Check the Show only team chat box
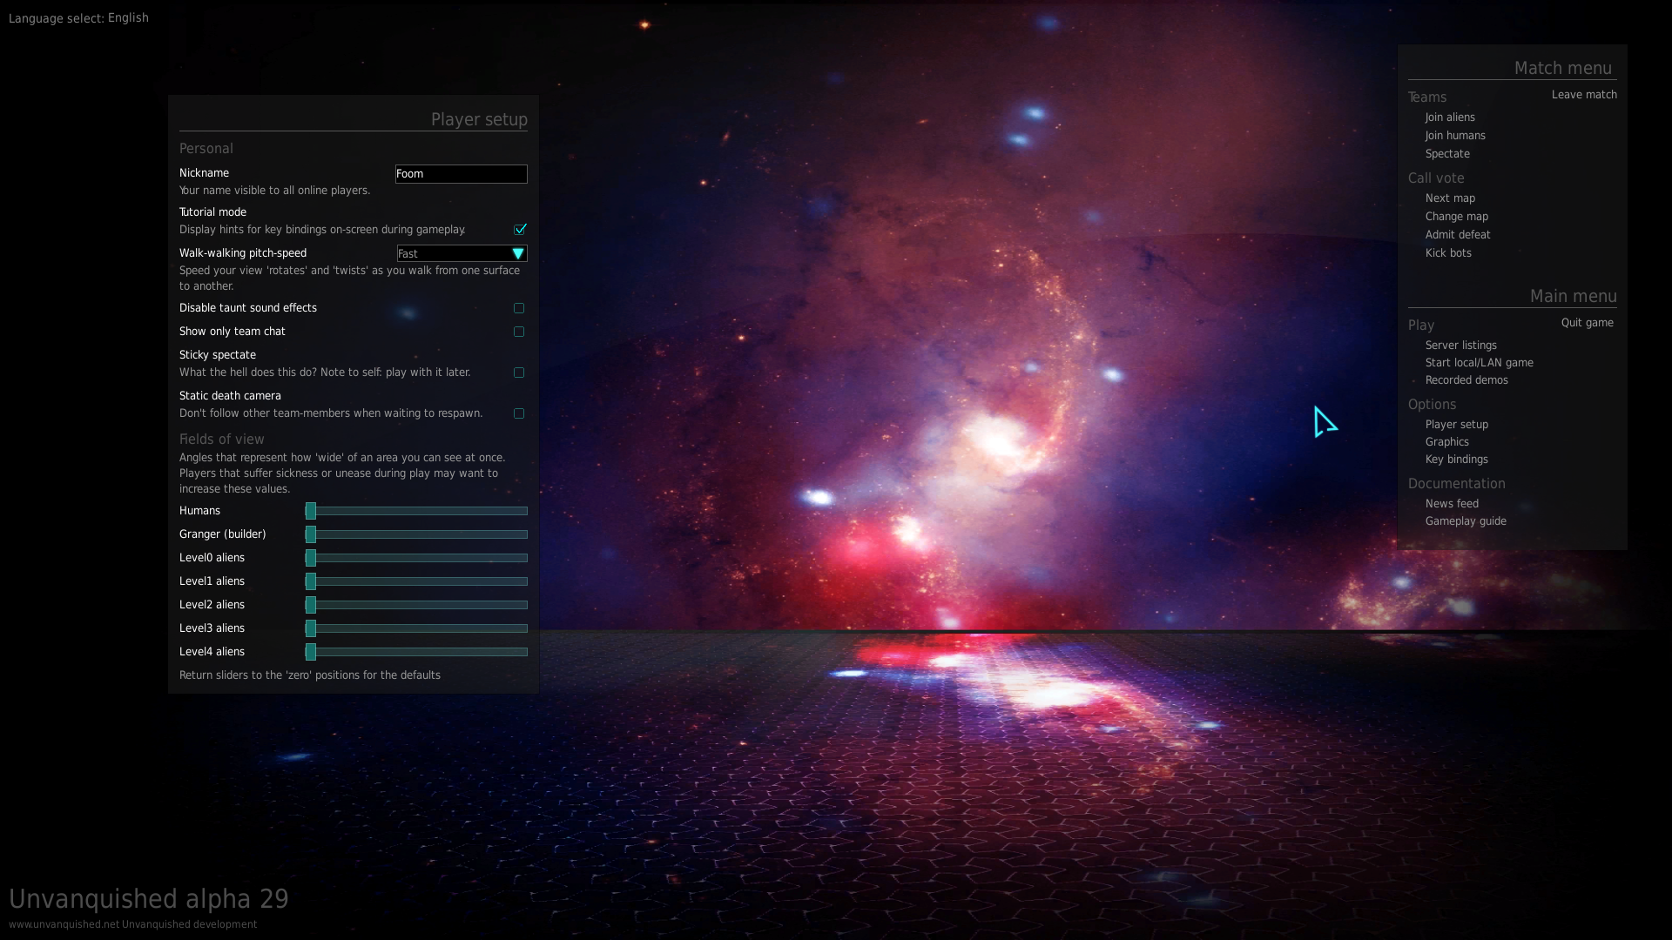The height and width of the screenshot is (940, 1672). pos(519,332)
